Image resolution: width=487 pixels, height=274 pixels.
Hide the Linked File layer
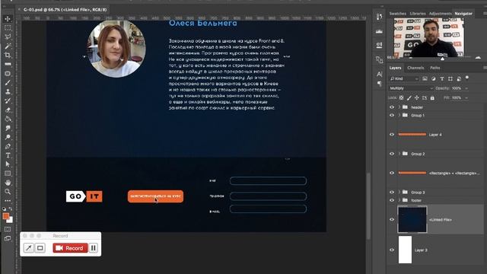(x=392, y=220)
